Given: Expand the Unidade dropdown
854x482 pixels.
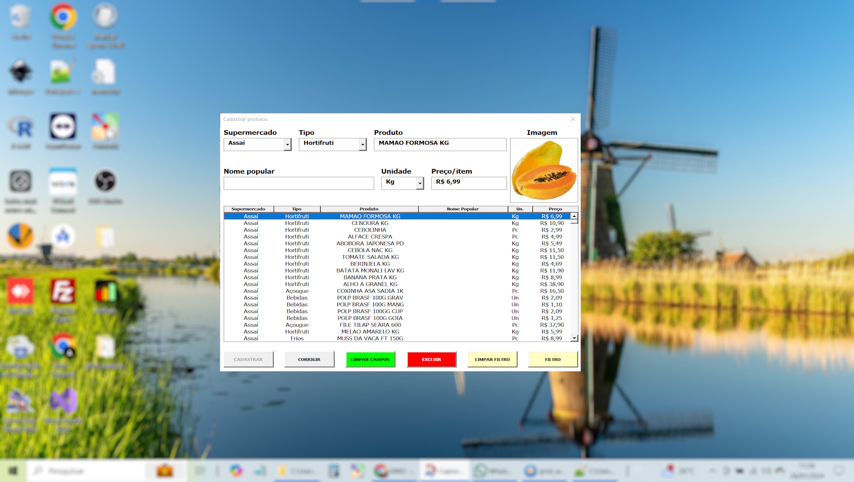Looking at the screenshot, I should (419, 183).
